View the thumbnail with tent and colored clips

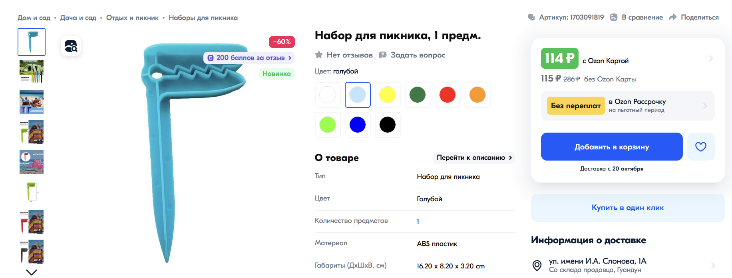(32, 72)
